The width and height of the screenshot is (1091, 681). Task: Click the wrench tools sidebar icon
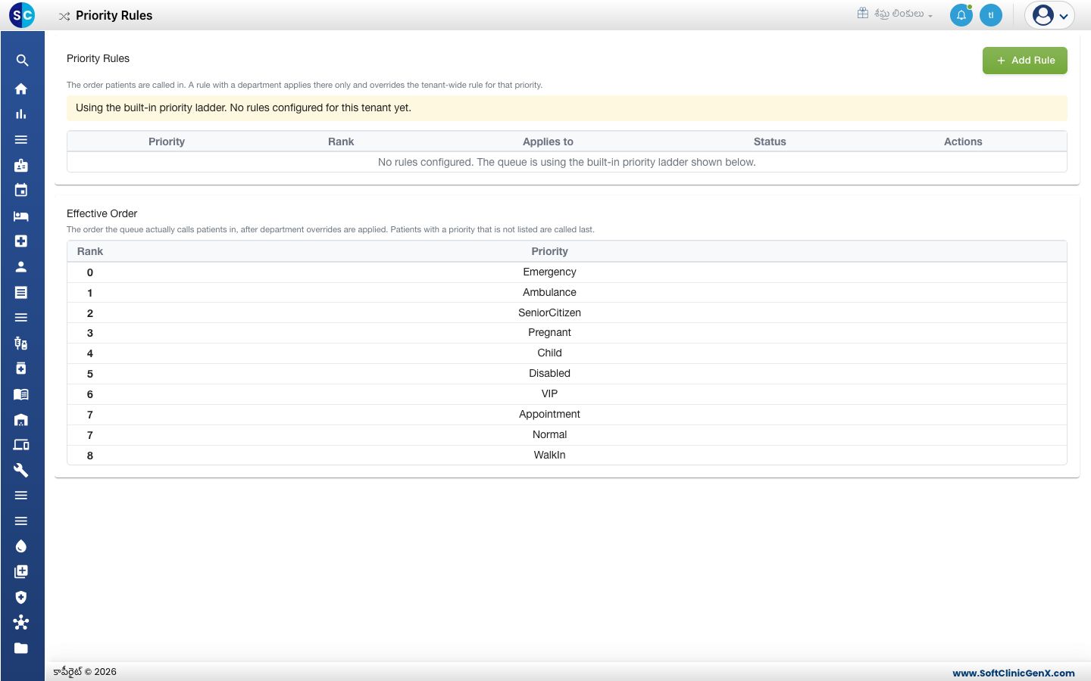pos(21,470)
